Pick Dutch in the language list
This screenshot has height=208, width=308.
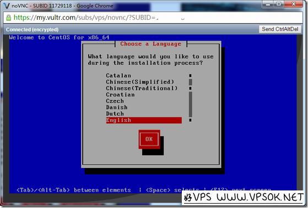(115, 114)
